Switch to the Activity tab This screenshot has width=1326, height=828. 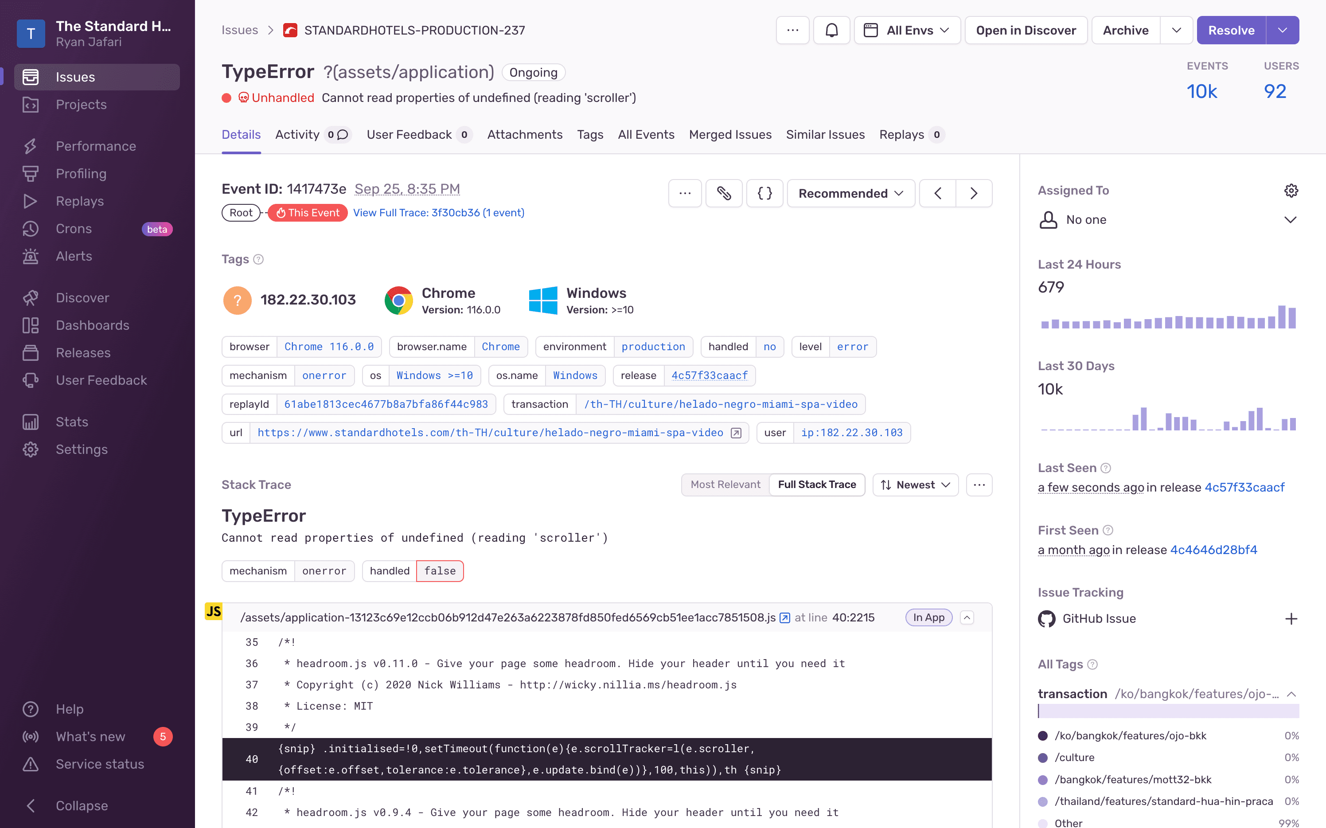(x=312, y=135)
